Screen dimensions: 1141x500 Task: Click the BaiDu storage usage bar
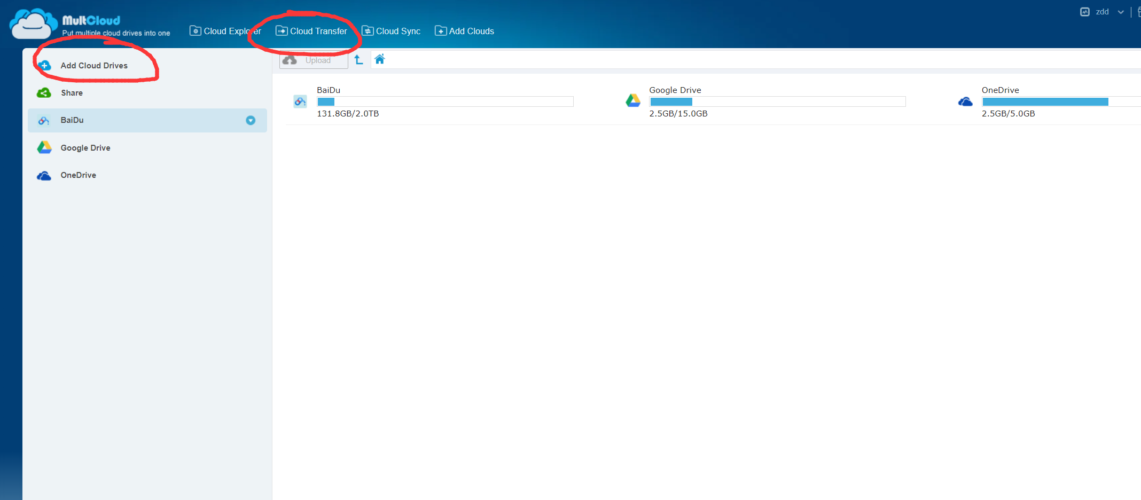tap(445, 101)
